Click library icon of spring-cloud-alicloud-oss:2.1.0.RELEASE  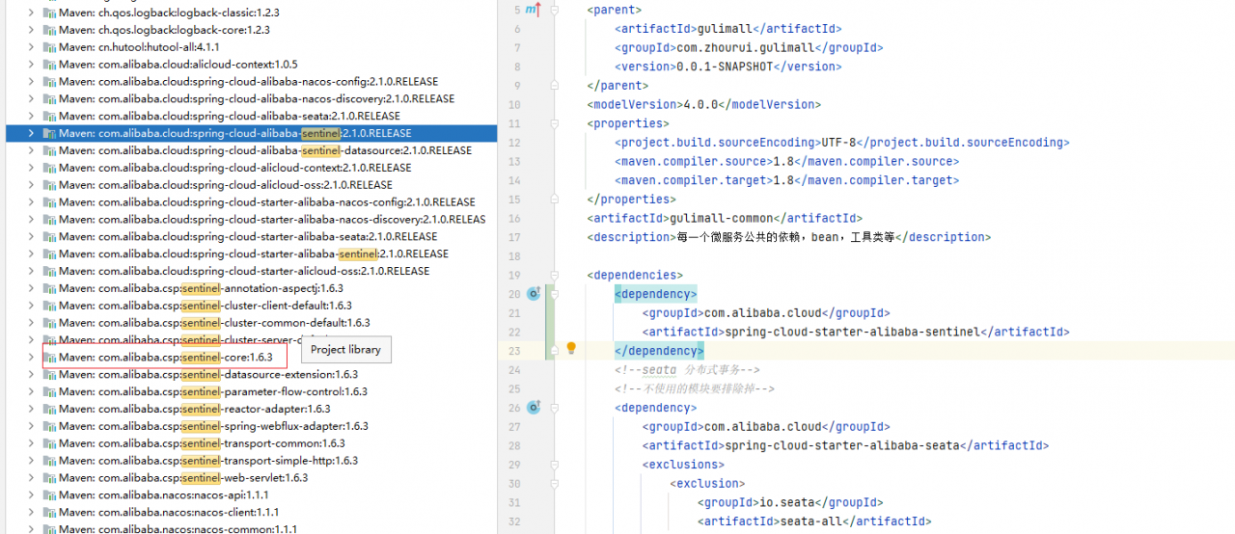49,185
